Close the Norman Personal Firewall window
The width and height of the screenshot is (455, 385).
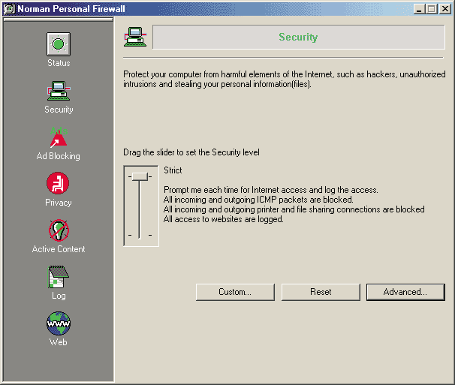(444, 9)
